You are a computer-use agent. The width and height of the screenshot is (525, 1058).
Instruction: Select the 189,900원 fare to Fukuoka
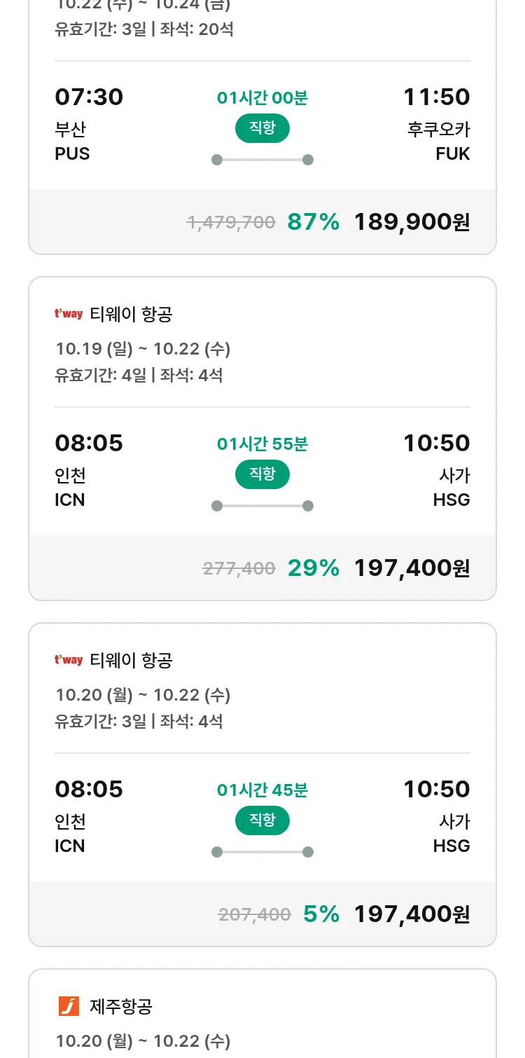tap(412, 222)
